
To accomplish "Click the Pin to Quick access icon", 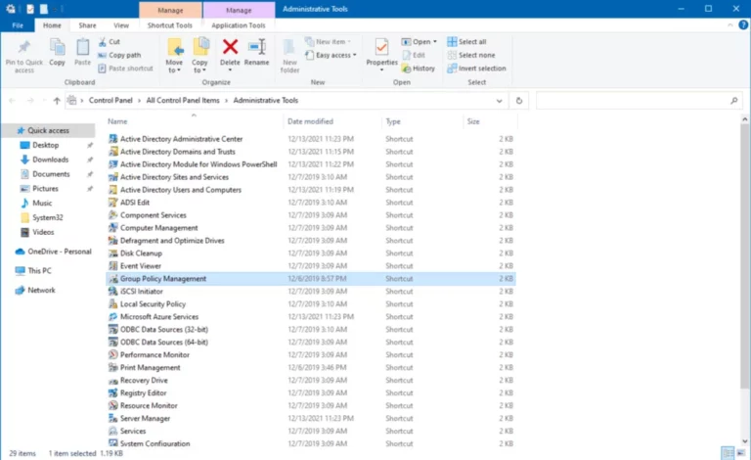I will click(x=23, y=47).
